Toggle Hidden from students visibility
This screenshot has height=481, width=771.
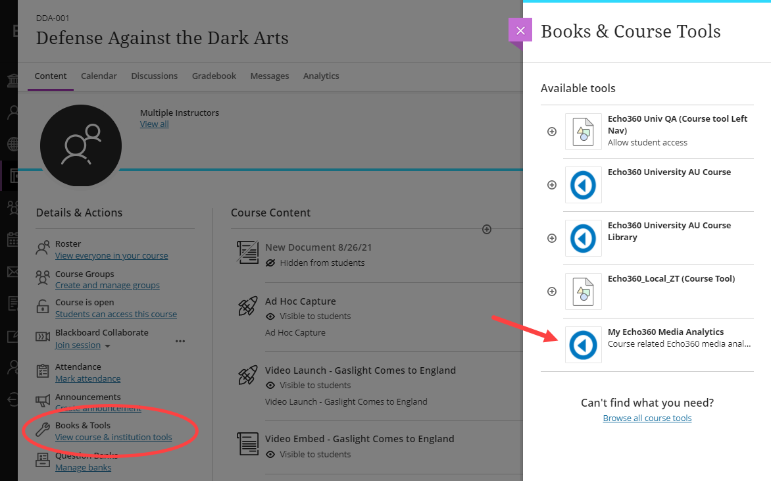(x=314, y=263)
